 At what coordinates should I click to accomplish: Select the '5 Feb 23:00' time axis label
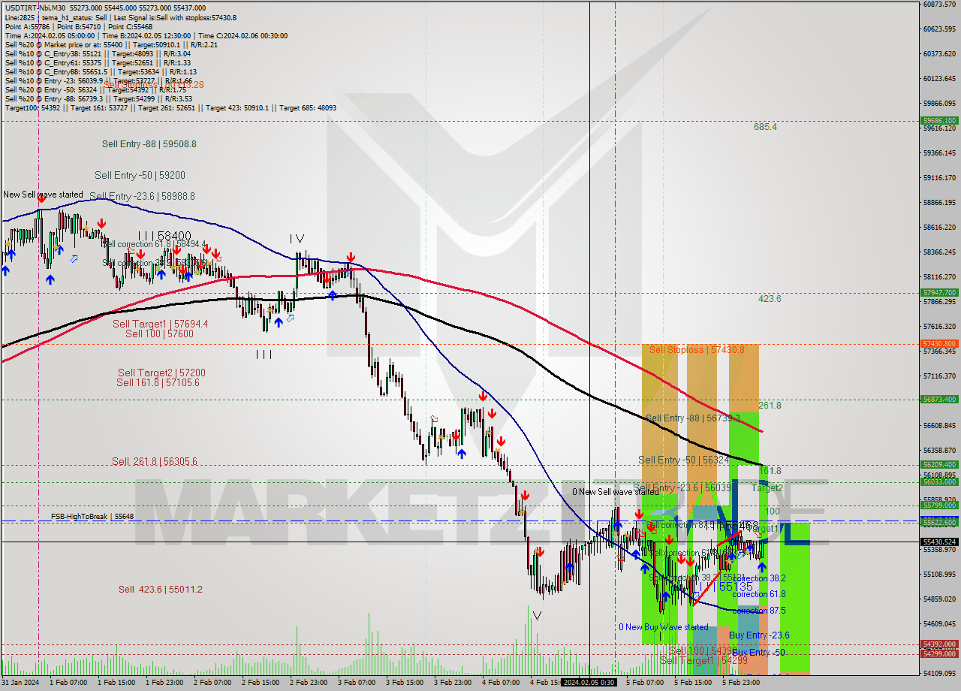(741, 683)
